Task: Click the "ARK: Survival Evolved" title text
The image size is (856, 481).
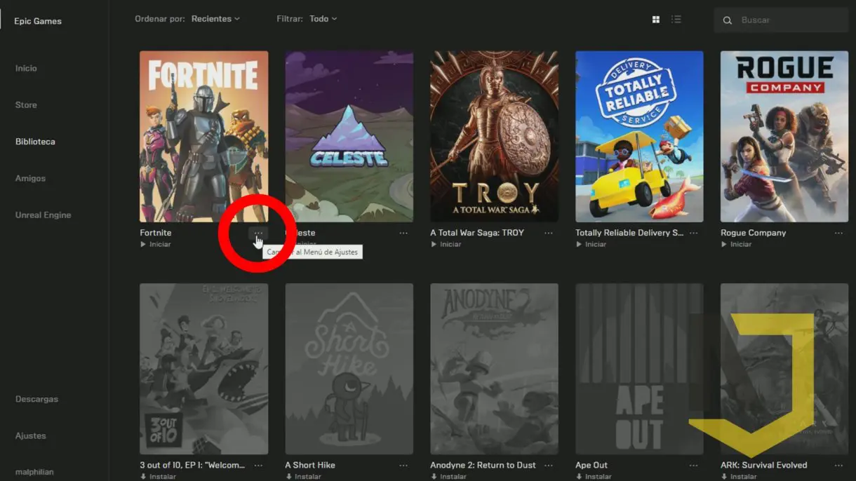Action: (764, 465)
